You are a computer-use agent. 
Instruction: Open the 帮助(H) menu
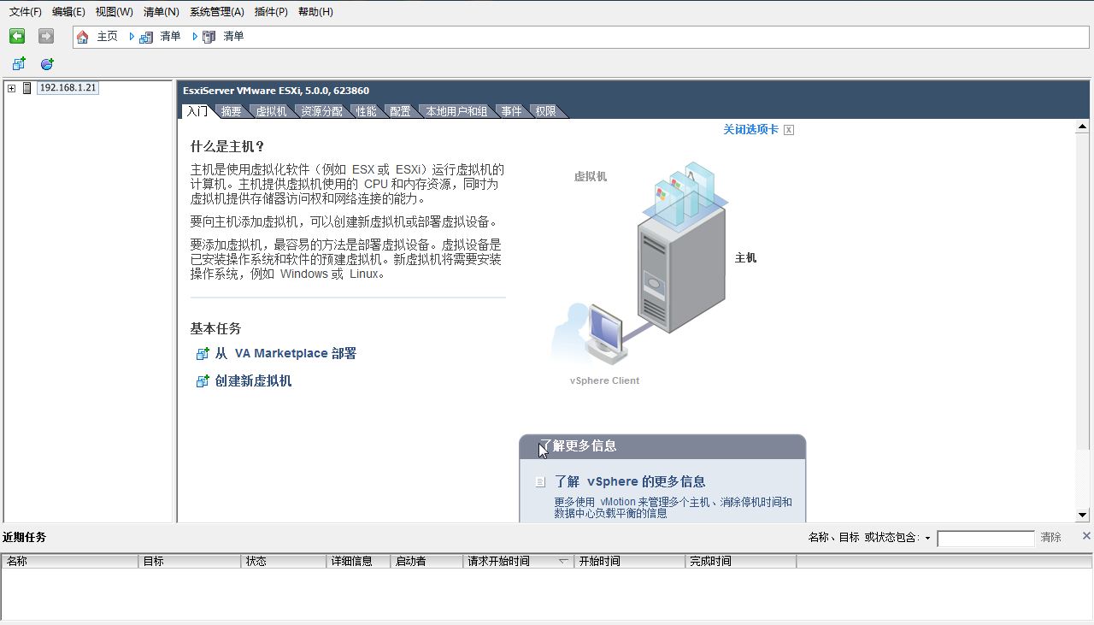click(x=315, y=12)
